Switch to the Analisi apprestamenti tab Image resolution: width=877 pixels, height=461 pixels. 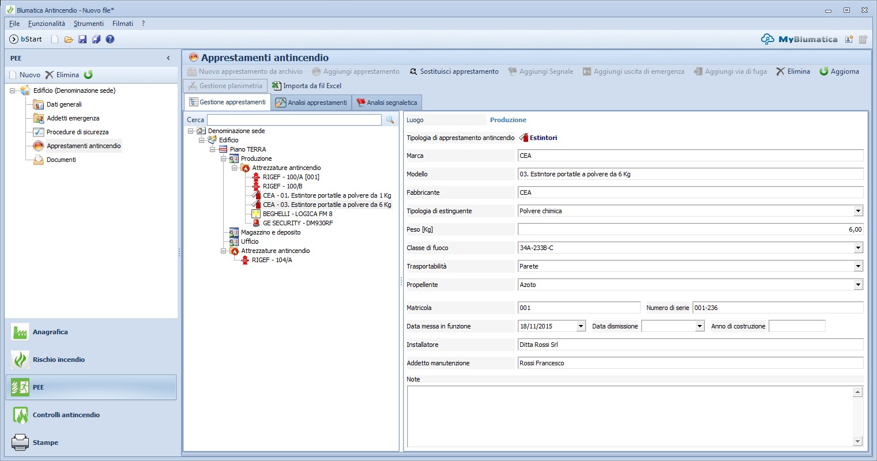coord(311,103)
